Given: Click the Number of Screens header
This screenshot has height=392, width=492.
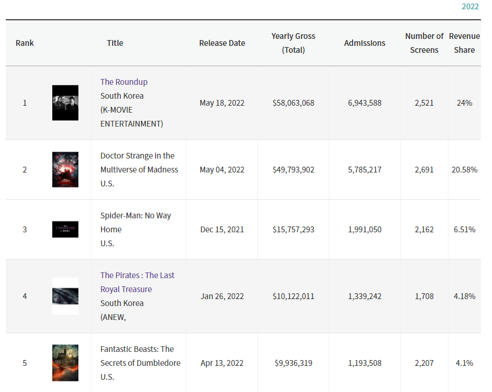Looking at the screenshot, I should (x=424, y=43).
